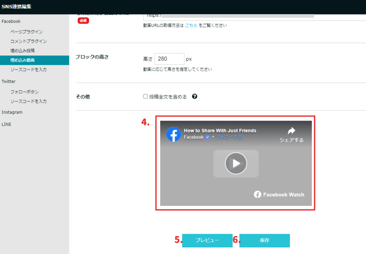Open the Facebook section in sidebar

[11, 21]
